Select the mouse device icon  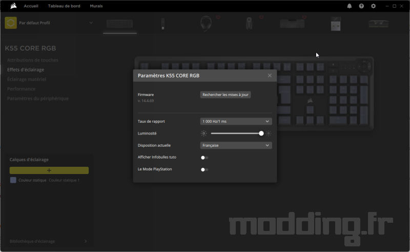[249, 24]
